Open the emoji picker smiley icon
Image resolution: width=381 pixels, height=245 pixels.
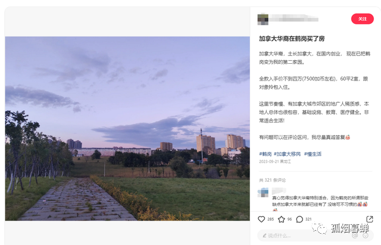click(366, 235)
